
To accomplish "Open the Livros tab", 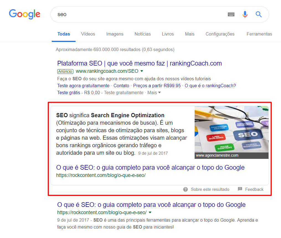I will (x=168, y=34).
